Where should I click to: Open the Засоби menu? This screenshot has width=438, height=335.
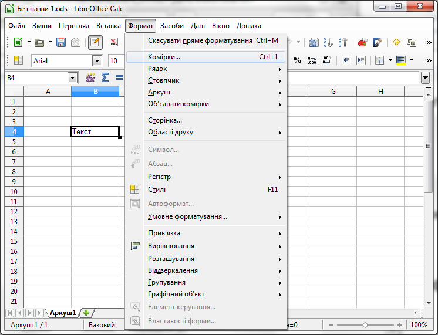click(172, 26)
